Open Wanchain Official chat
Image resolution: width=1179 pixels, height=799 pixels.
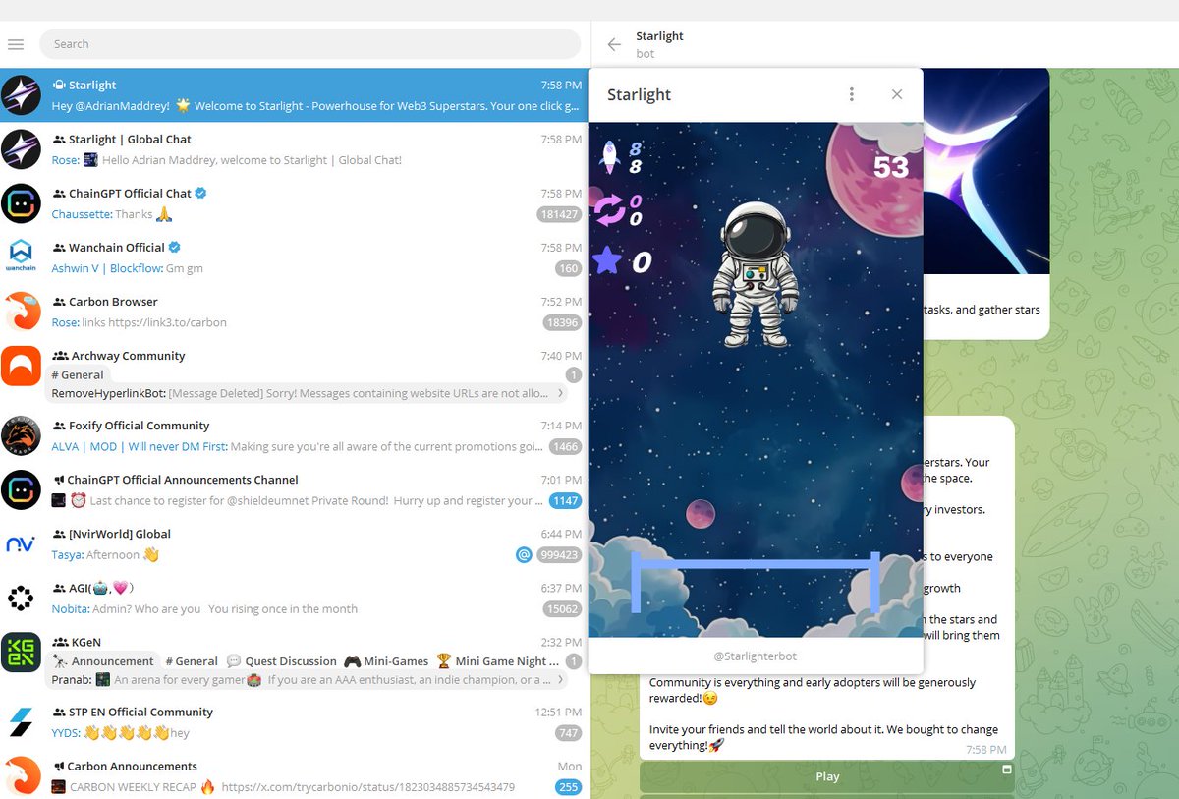(295, 257)
